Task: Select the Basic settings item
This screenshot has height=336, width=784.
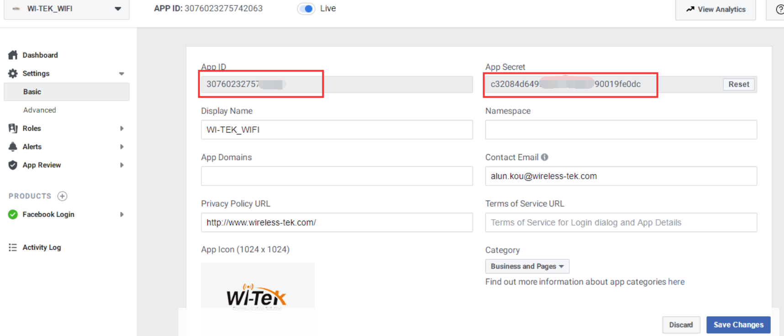Action: point(67,92)
